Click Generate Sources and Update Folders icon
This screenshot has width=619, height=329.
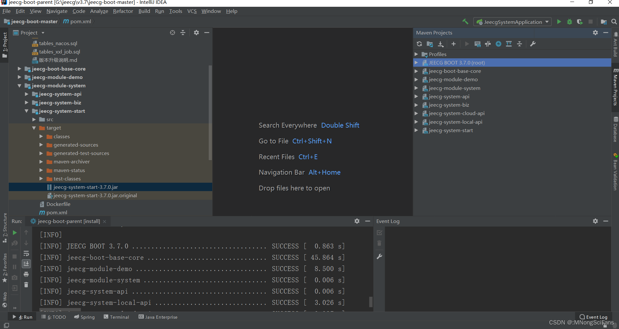tap(430, 44)
